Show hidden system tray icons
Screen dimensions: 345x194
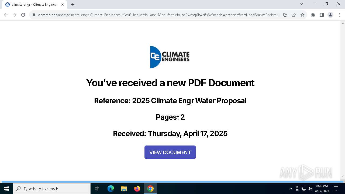291,189
